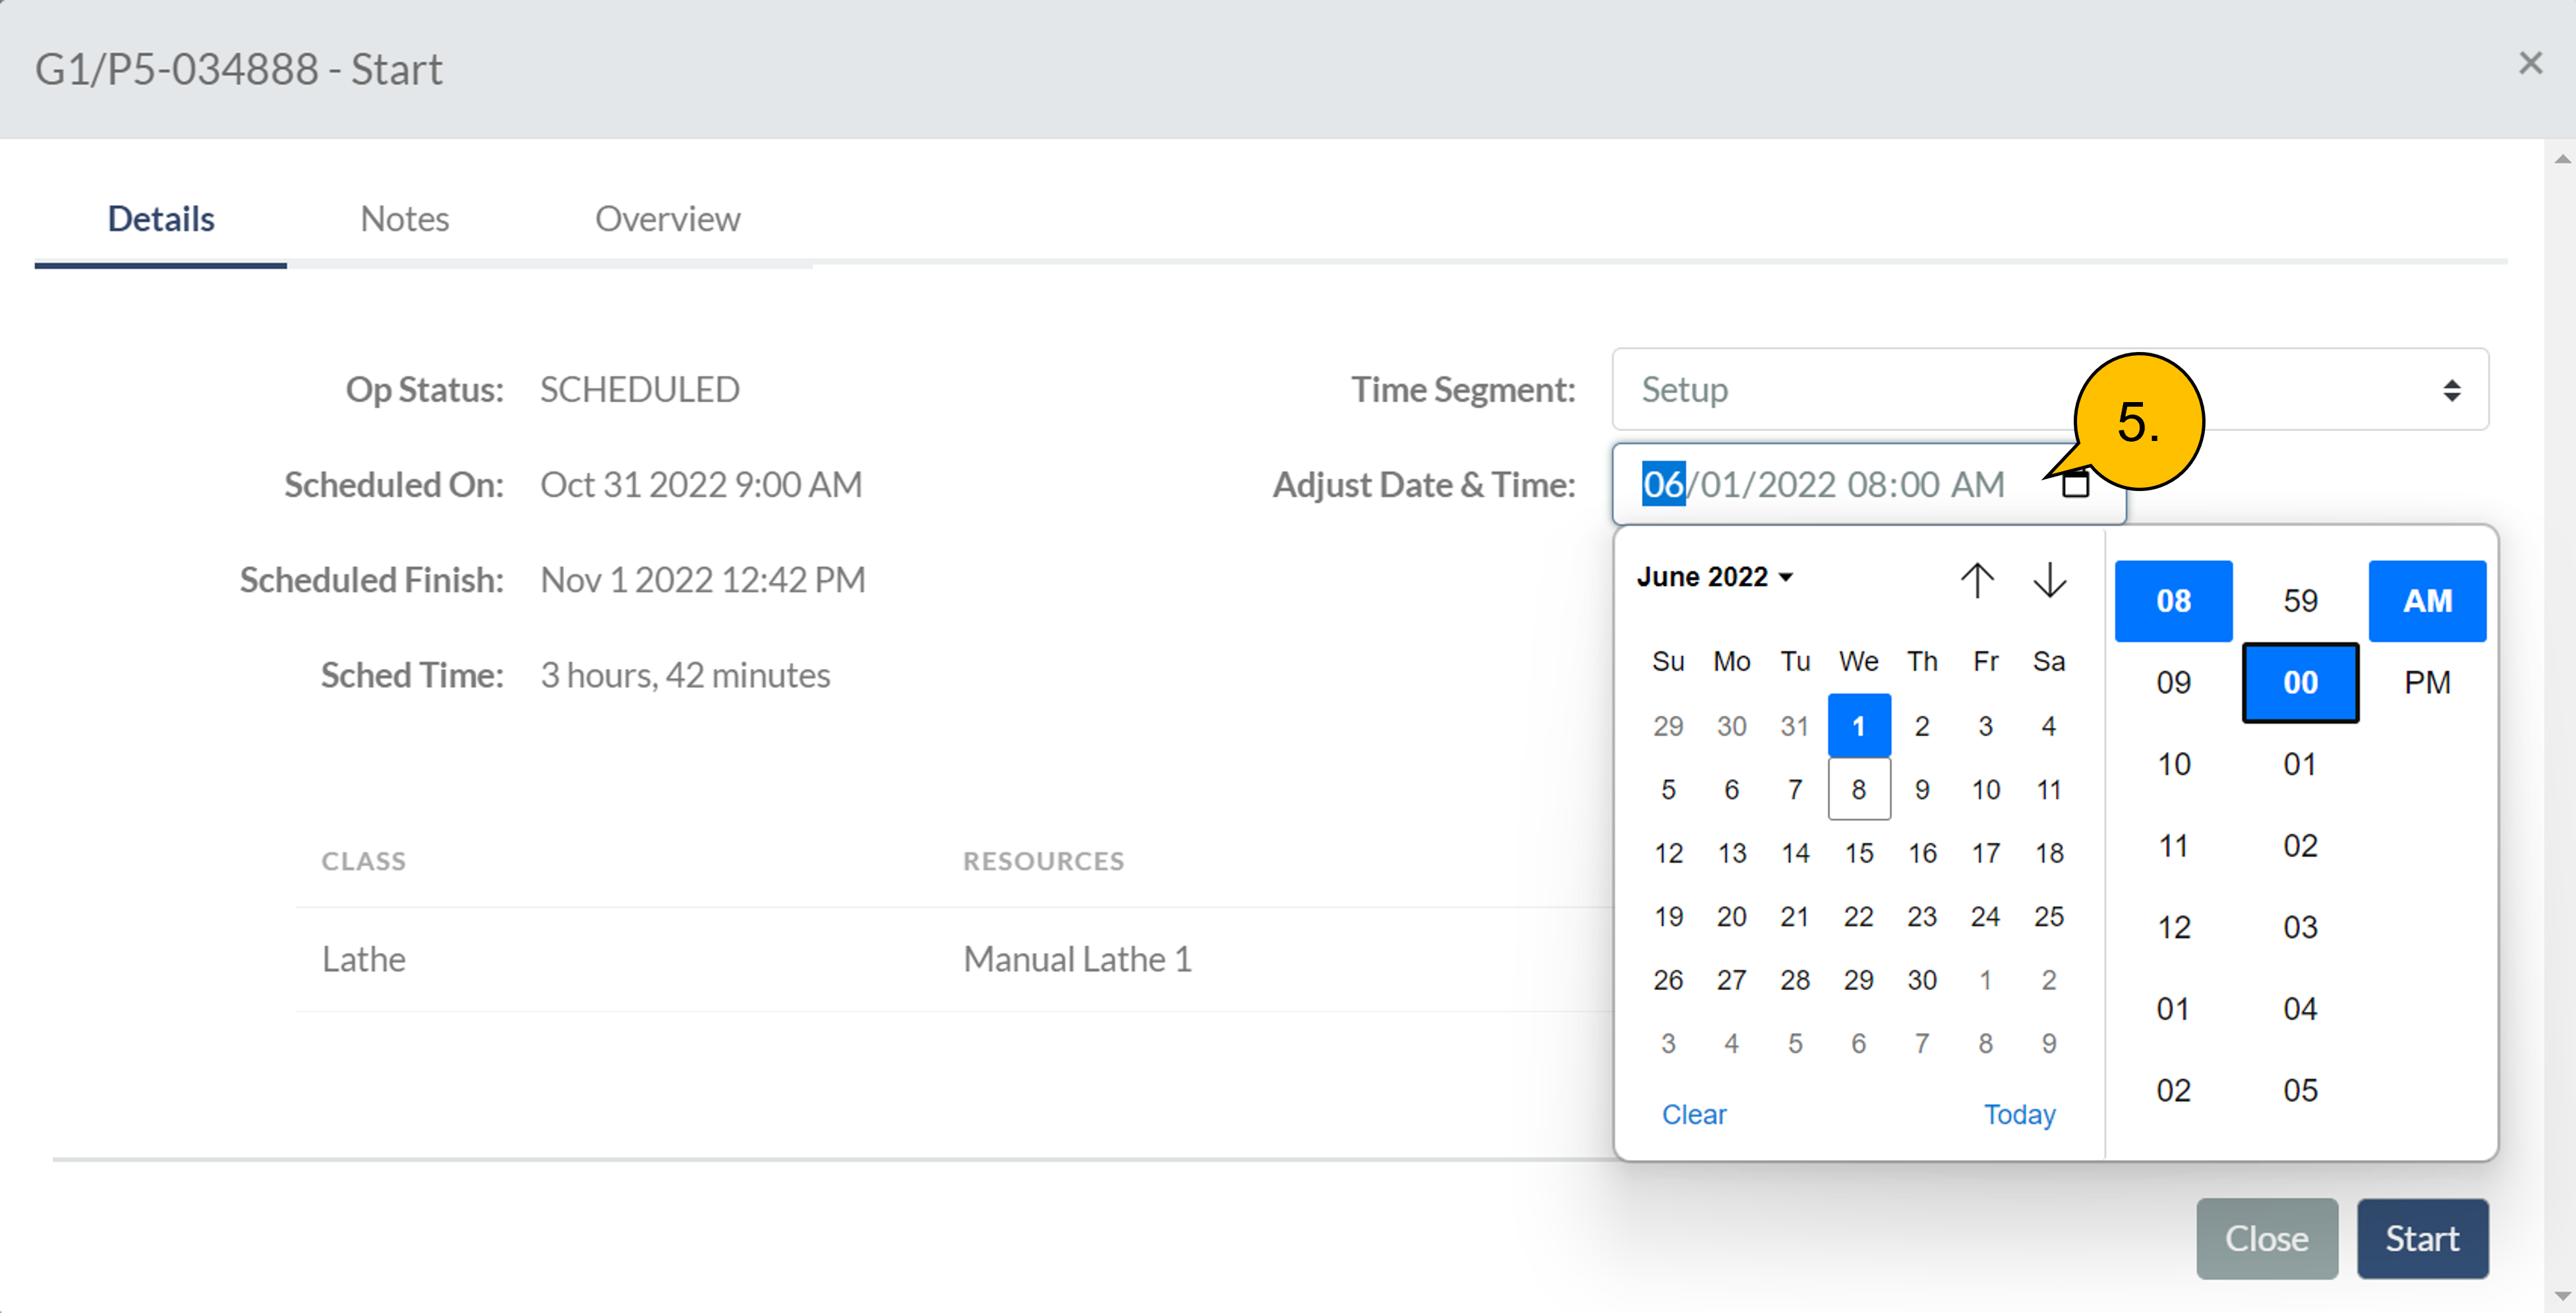Select June 24 in the calendar grid

[x=1985, y=916]
